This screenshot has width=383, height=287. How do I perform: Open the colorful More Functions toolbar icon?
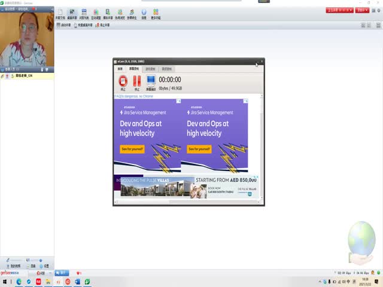156,13
